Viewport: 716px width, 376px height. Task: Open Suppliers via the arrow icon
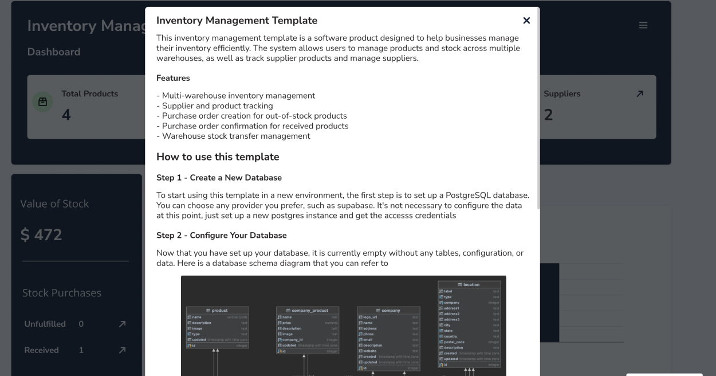tap(639, 94)
